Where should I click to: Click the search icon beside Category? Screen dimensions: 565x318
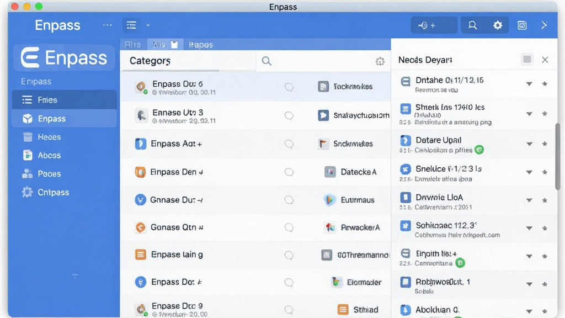[x=266, y=61]
